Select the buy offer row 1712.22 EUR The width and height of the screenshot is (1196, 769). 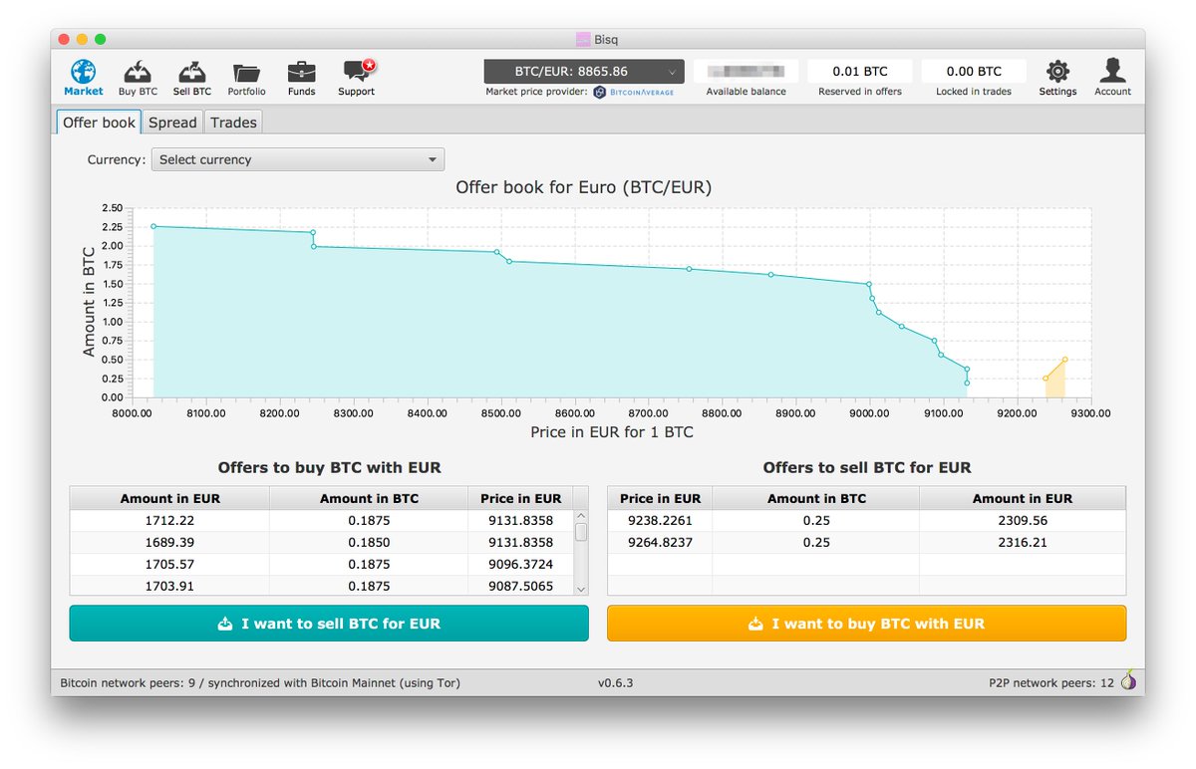(x=322, y=521)
